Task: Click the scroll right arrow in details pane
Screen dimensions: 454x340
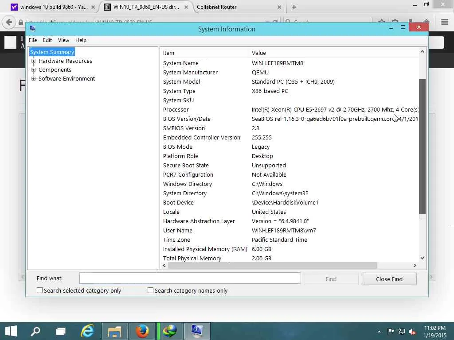Action: 415,266
